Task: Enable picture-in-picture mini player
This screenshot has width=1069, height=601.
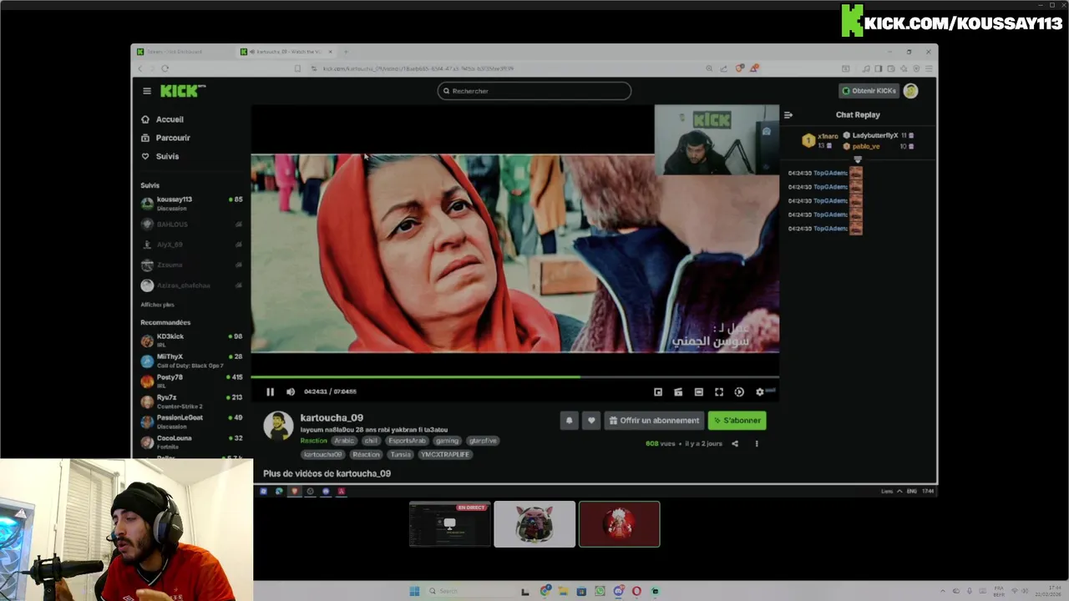Action: pos(658,391)
